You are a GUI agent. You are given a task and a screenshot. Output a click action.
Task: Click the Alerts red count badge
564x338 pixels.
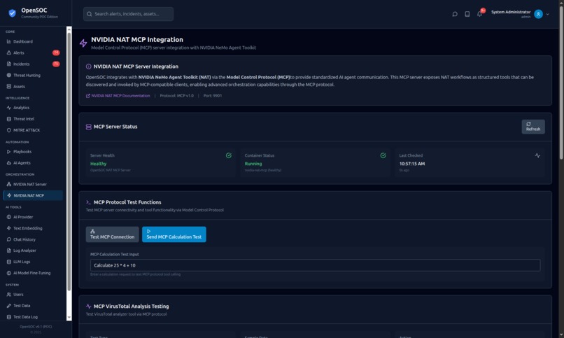56,52
